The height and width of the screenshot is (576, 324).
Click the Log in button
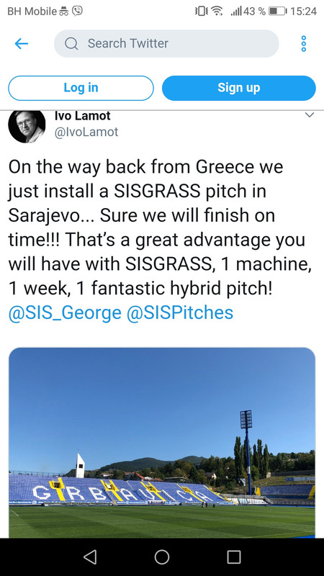(81, 88)
